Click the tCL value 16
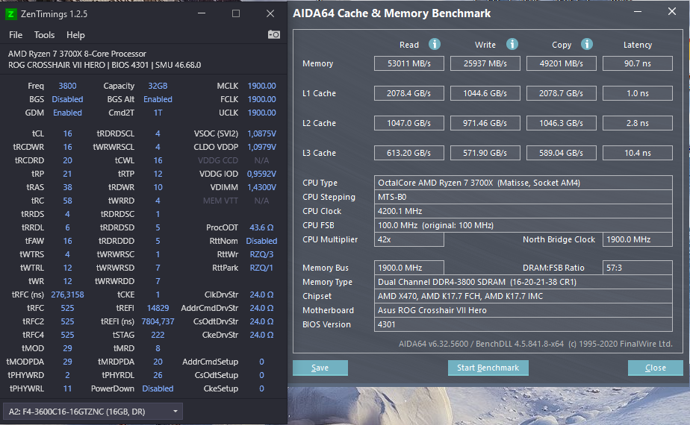 pyautogui.click(x=67, y=133)
